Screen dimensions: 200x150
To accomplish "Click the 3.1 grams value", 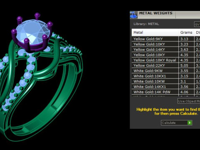I will (183, 81).
